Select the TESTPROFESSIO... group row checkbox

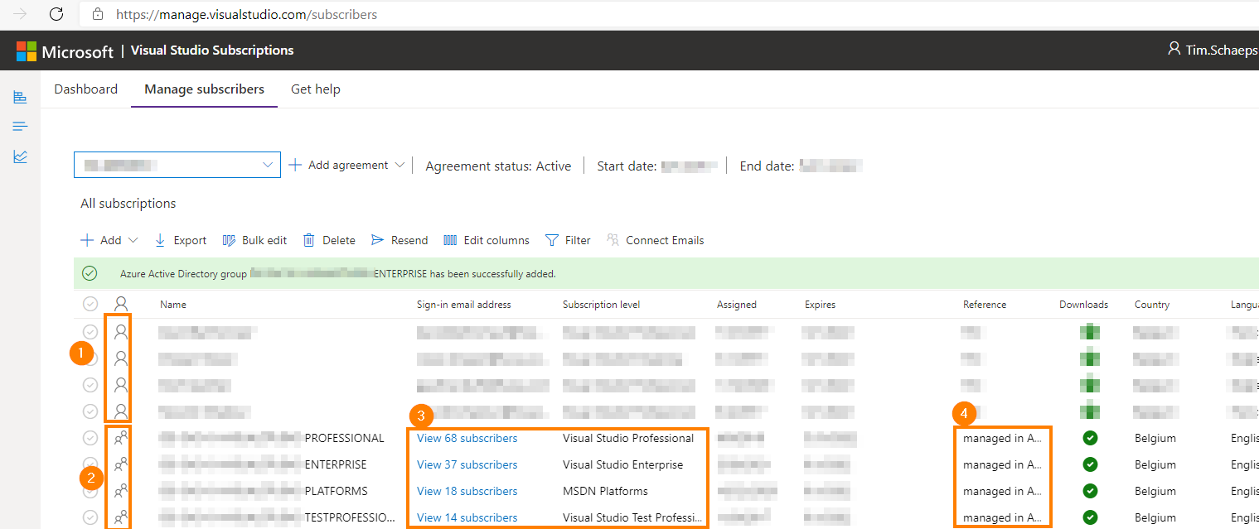pyautogui.click(x=90, y=517)
